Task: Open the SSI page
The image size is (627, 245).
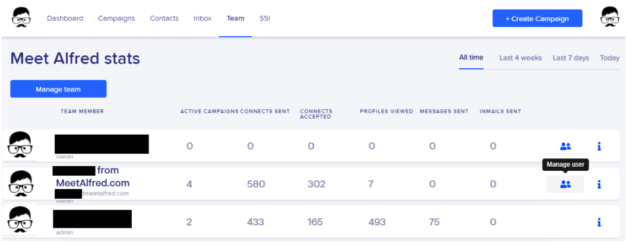Action: [264, 18]
